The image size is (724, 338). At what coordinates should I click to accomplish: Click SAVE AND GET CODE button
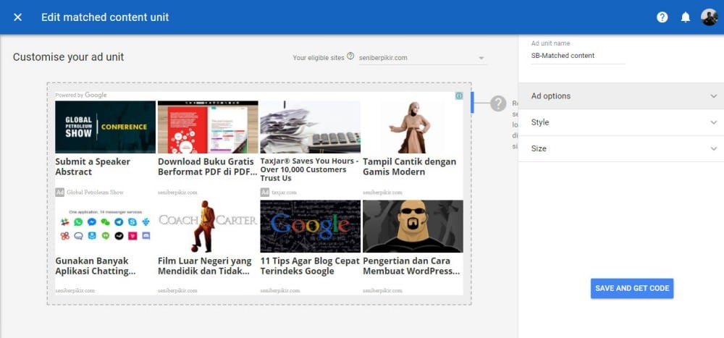(632, 288)
